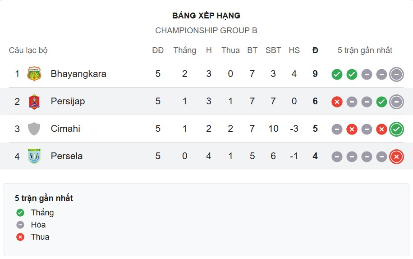
Task: Click the Championship Group B subtitle
Action: 206,31
